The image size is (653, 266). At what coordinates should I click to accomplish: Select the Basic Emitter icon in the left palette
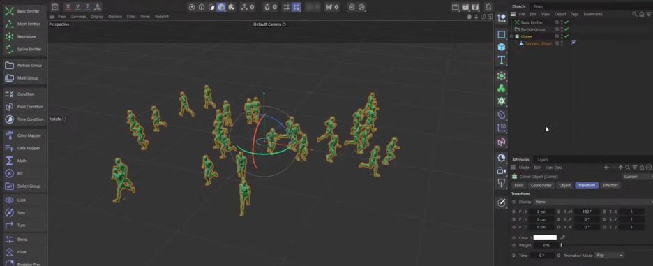[x=9, y=11]
